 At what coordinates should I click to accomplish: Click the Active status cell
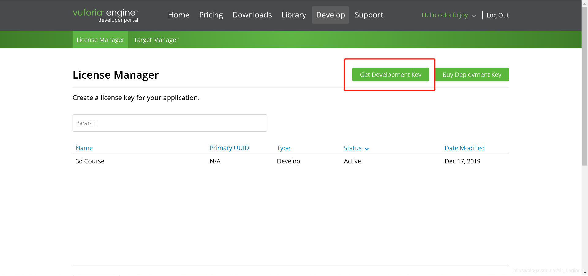click(352, 161)
